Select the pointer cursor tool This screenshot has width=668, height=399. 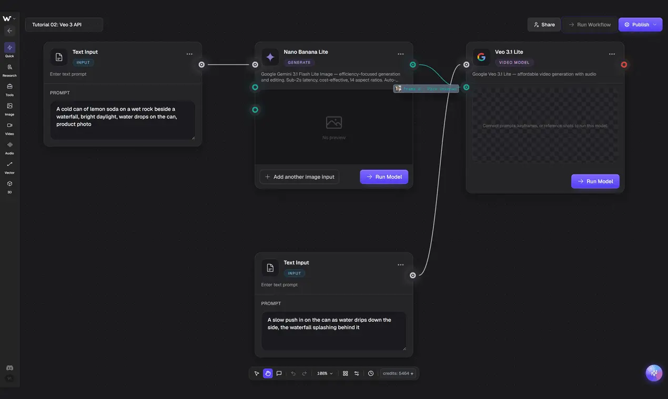click(257, 373)
